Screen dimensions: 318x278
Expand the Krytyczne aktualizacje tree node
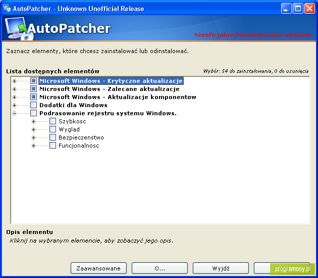click(x=14, y=81)
